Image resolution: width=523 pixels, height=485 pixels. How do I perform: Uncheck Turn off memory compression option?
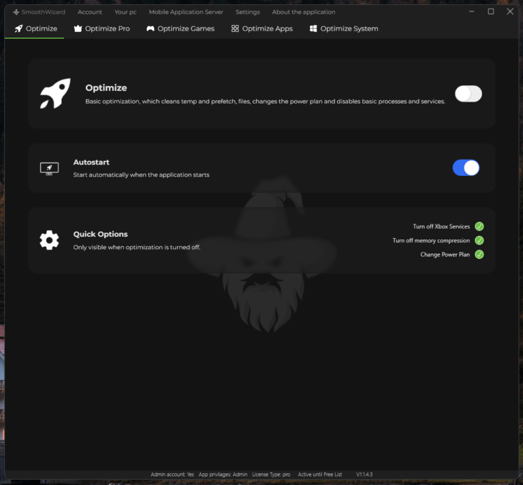pyautogui.click(x=479, y=241)
